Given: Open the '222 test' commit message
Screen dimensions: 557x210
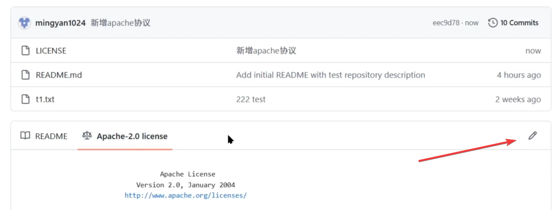Looking at the screenshot, I should click(251, 99).
